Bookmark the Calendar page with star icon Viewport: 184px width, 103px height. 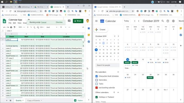point(133,11)
